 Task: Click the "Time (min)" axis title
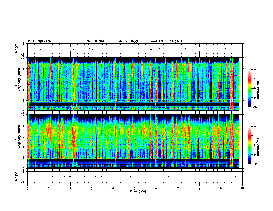138,191
